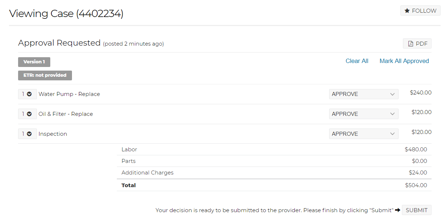This screenshot has width=446, height=223.
Task: Open Oil & Filter approval dropdown
Action: [x=364, y=114]
